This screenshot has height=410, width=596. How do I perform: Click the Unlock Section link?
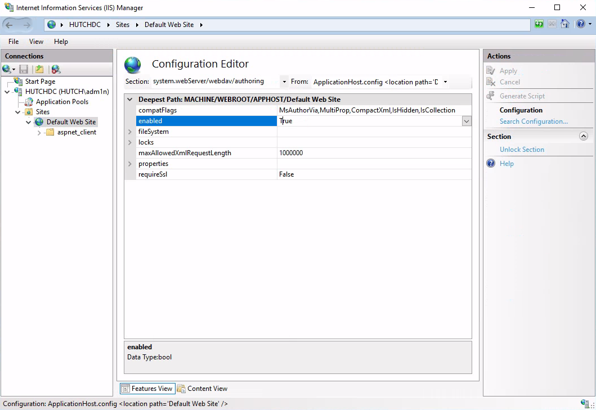click(x=522, y=150)
